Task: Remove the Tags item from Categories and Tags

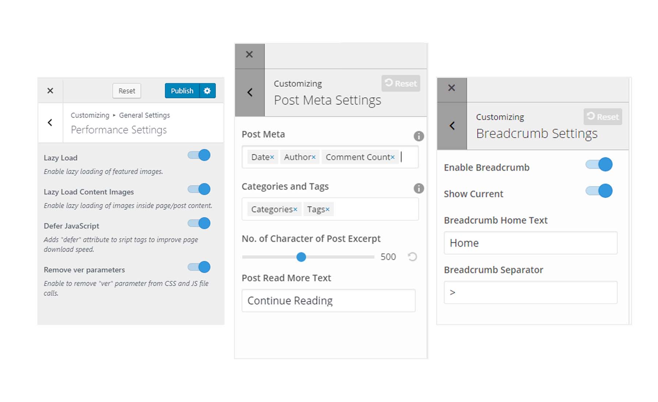Action: (x=328, y=209)
